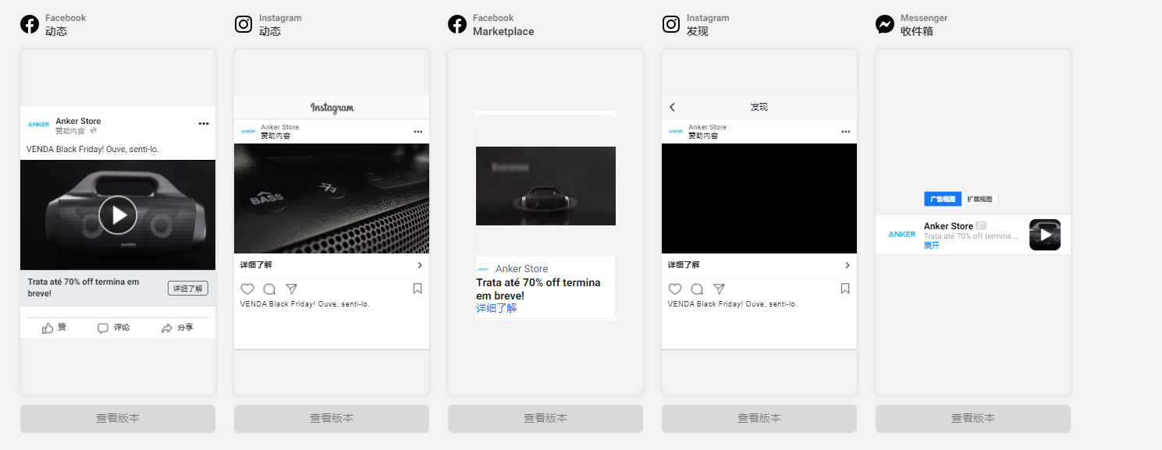Keep 广告视图 selected in Messenger preview

point(943,199)
